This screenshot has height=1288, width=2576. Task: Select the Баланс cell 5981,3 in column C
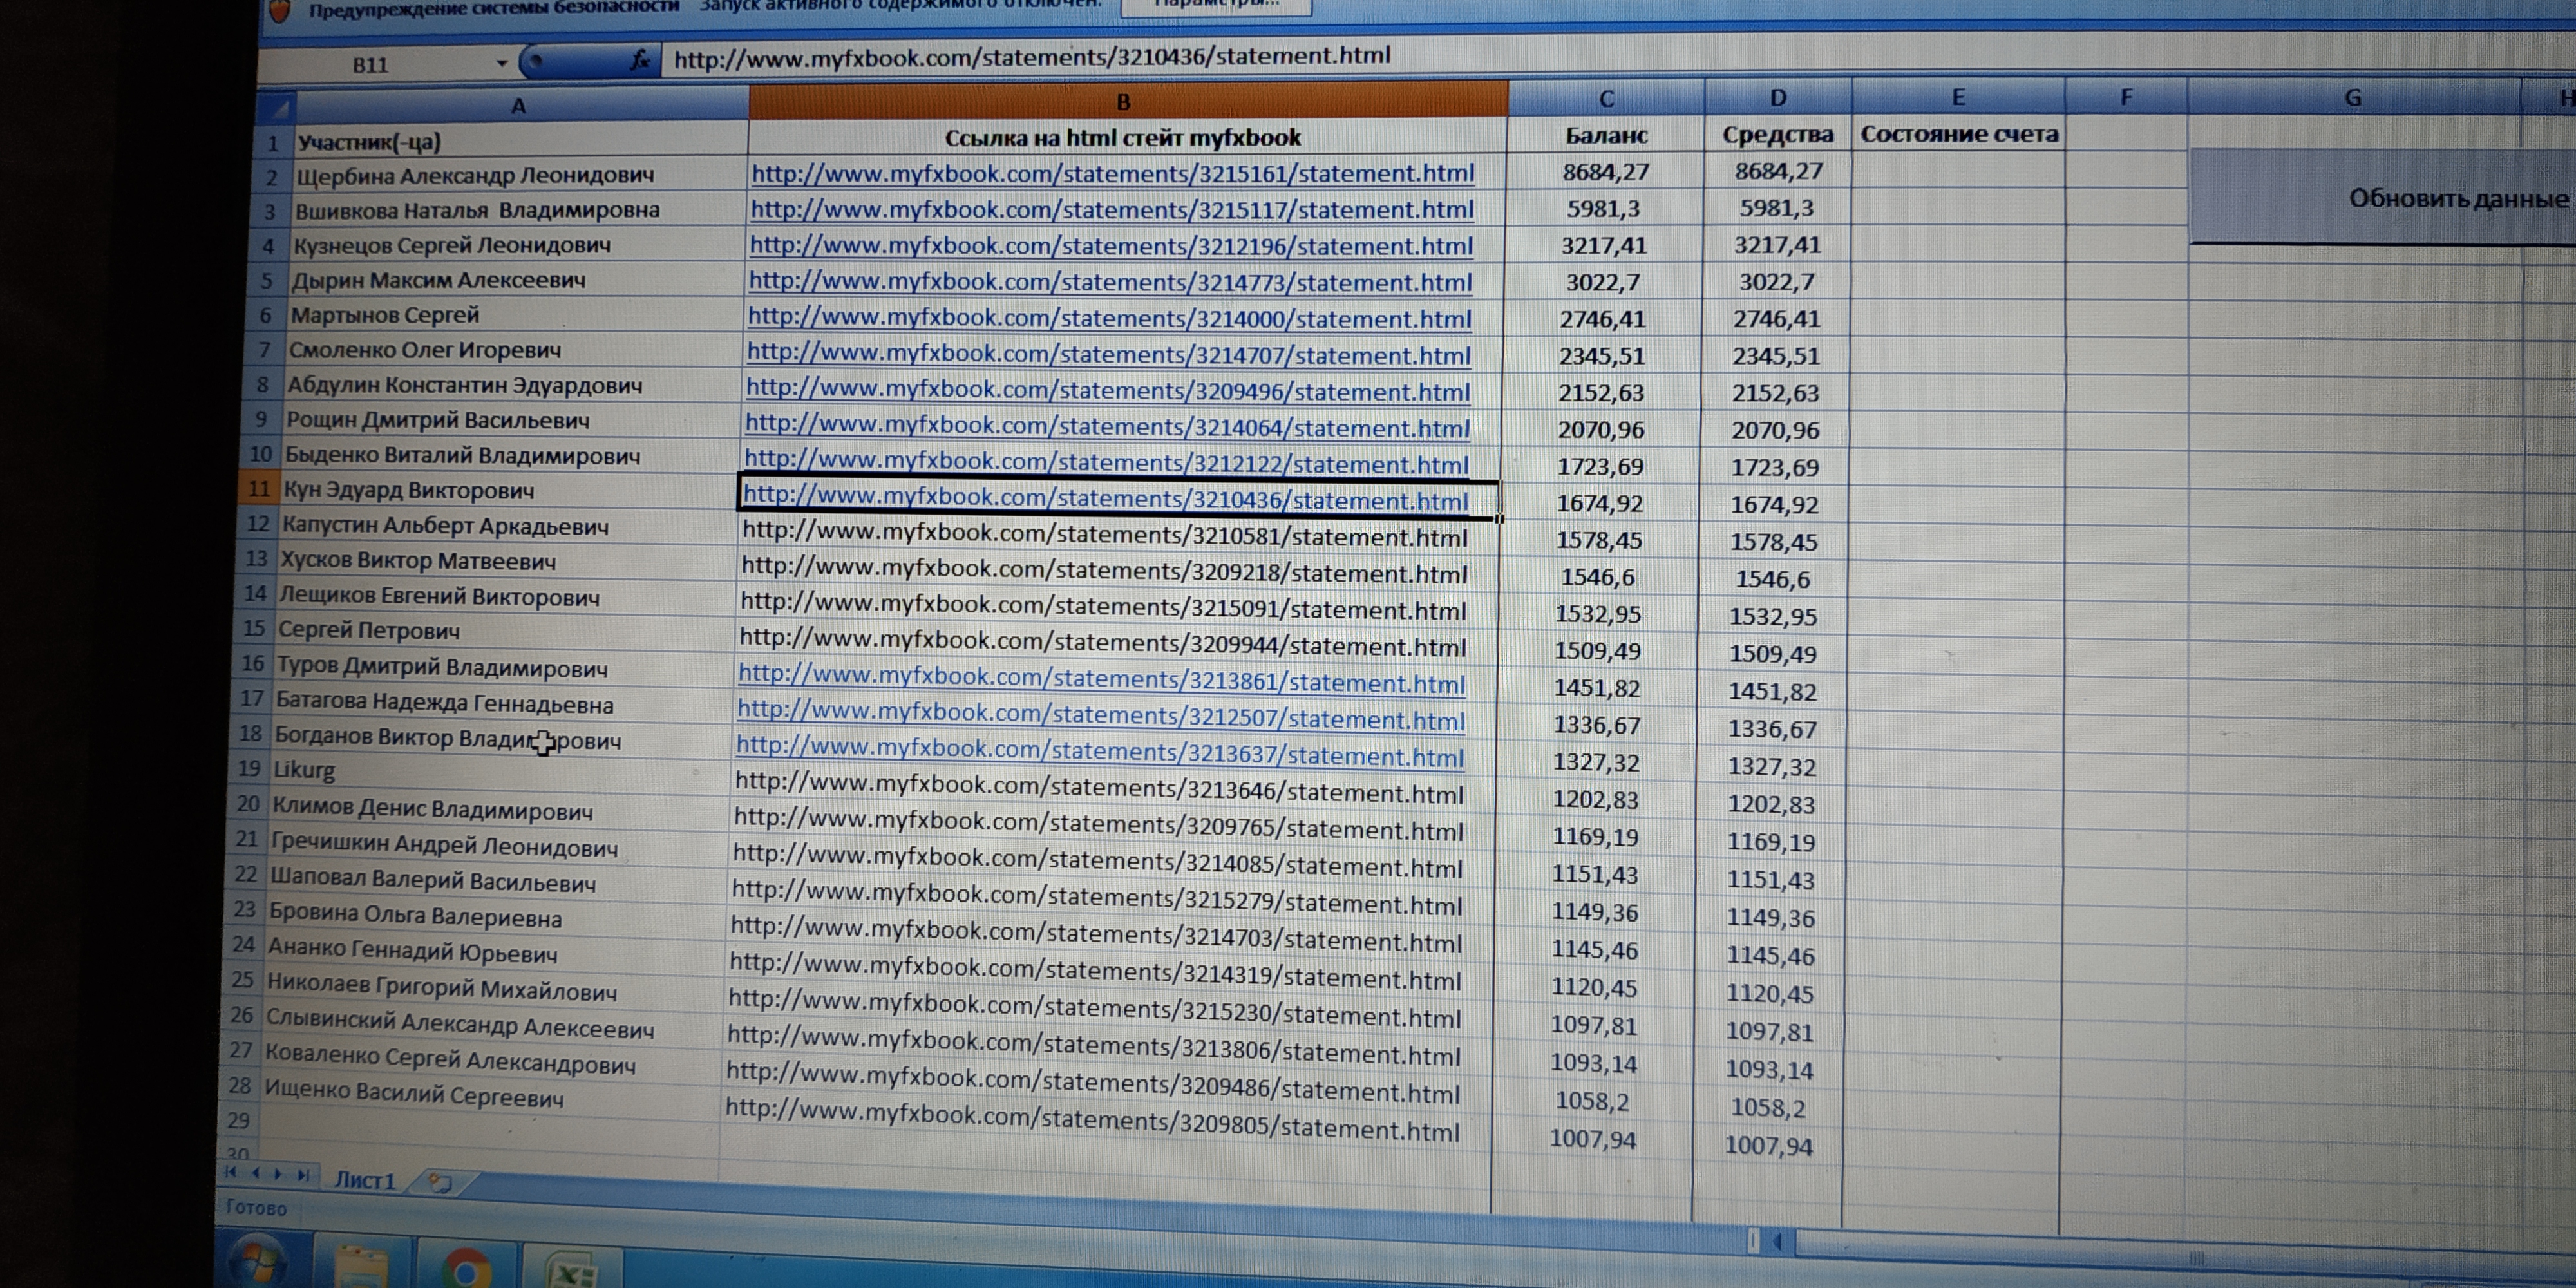[1604, 209]
